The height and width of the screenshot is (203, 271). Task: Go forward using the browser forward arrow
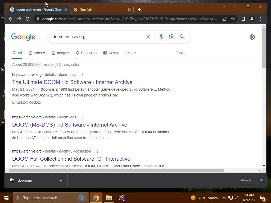19,19
